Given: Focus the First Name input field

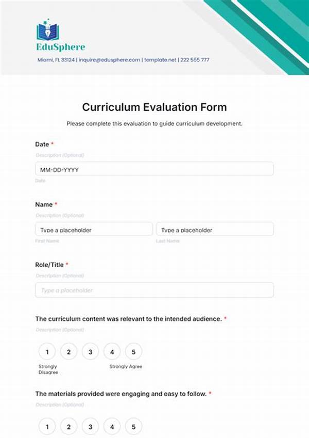Looking at the screenshot, I should (94, 230).
